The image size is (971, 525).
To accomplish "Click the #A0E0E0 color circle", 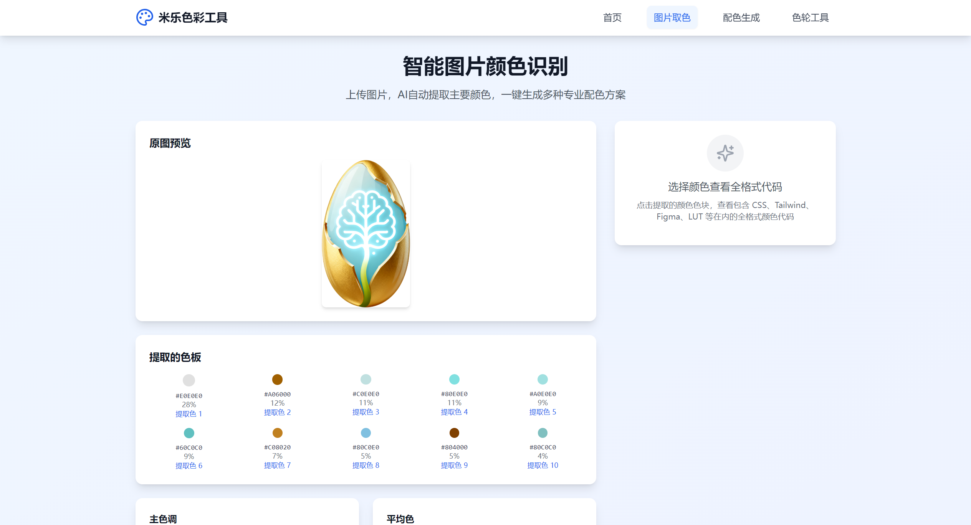I will coord(543,379).
